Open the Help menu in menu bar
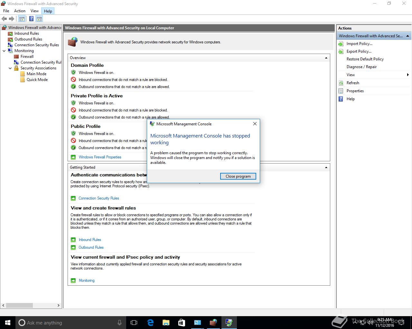 pos(48,11)
